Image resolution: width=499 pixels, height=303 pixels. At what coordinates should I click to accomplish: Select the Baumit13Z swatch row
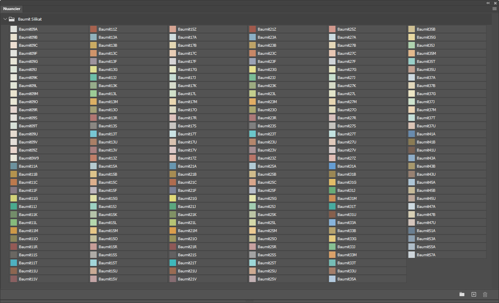(x=128, y=158)
